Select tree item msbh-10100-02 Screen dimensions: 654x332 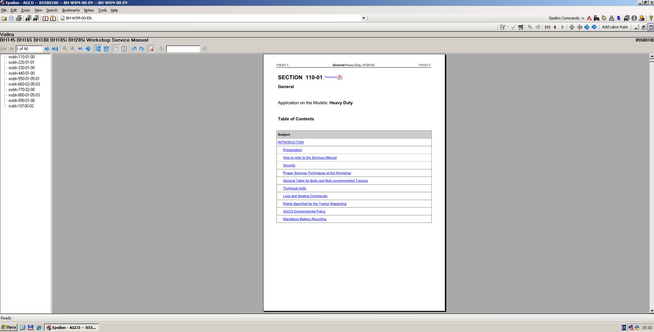(x=21, y=106)
